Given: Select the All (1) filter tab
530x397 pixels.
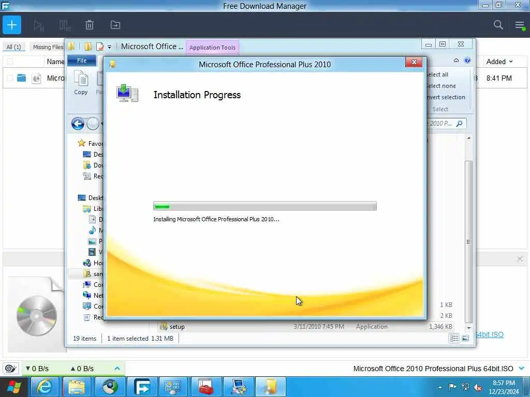Looking at the screenshot, I should pyautogui.click(x=14, y=47).
